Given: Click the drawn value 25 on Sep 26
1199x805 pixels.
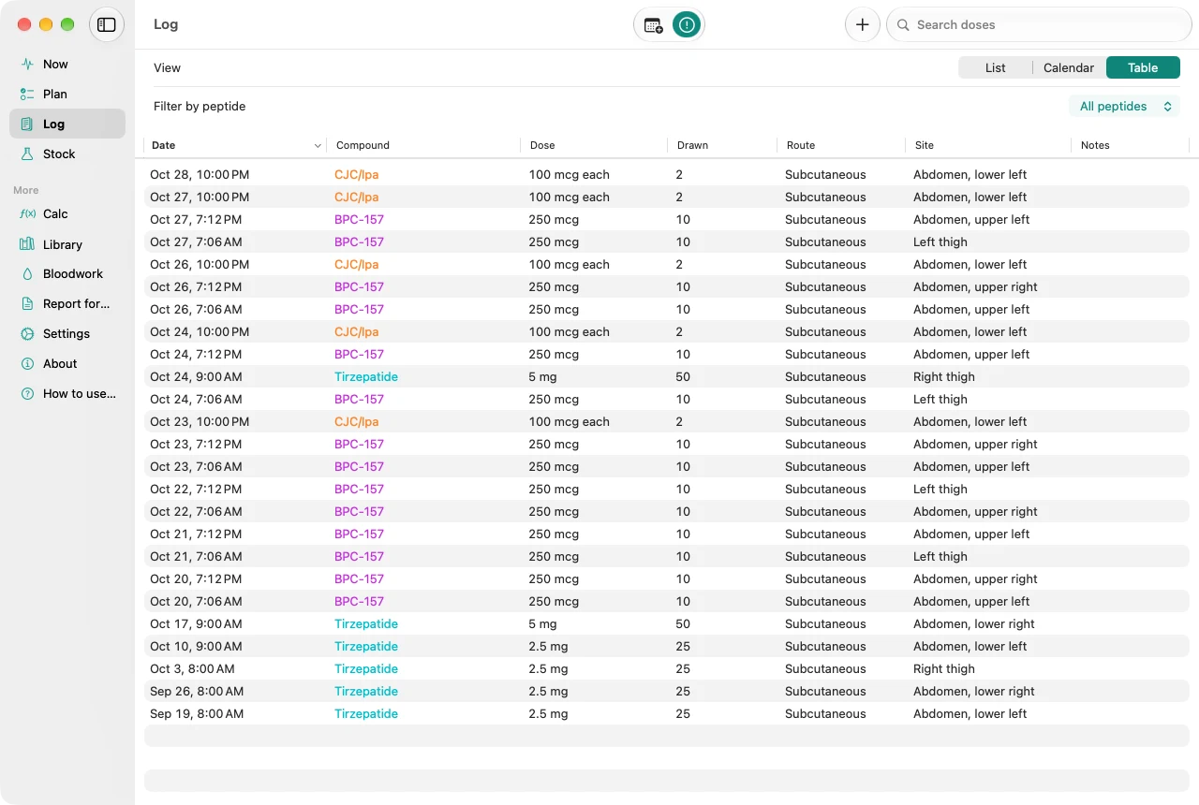Looking at the screenshot, I should [683, 691].
